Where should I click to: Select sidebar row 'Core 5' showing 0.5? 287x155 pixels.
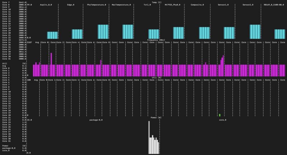point(14,80)
